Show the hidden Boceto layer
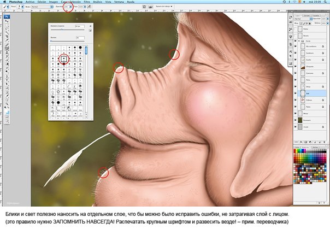330x229 pixels. click(296, 36)
